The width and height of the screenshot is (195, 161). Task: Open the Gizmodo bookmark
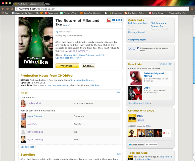(x=23, y=13)
